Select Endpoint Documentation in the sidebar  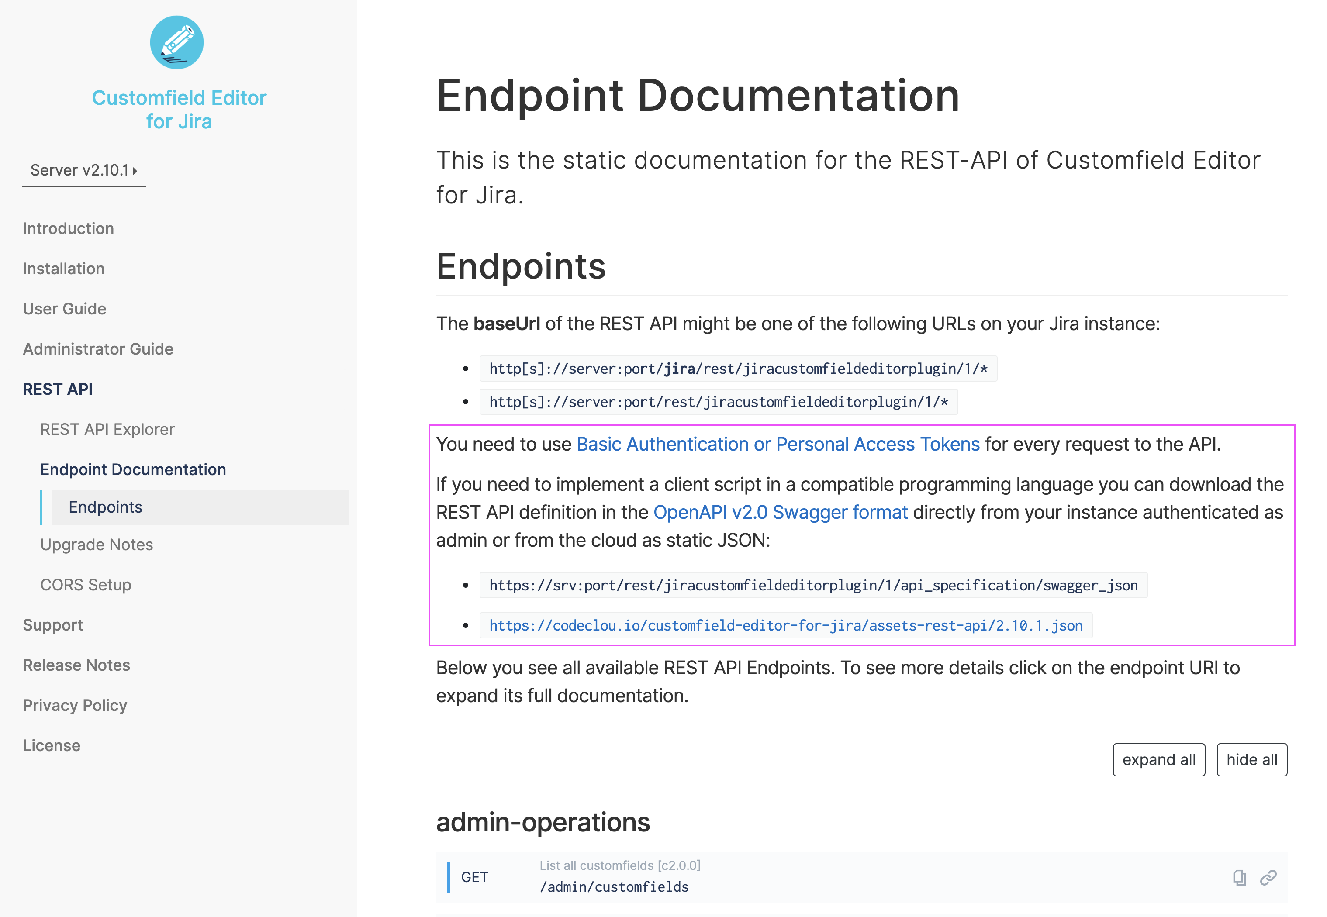(133, 469)
